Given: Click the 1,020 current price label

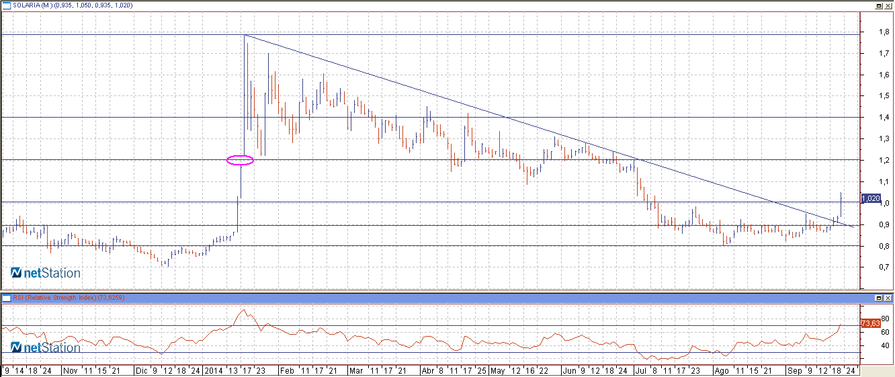Looking at the screenshot, I should point(870,198).
